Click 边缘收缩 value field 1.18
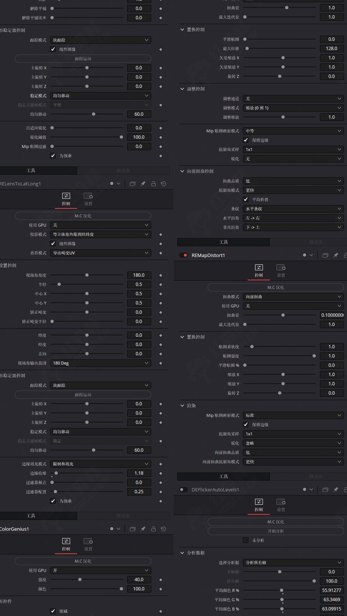 (x=139, y=473)
